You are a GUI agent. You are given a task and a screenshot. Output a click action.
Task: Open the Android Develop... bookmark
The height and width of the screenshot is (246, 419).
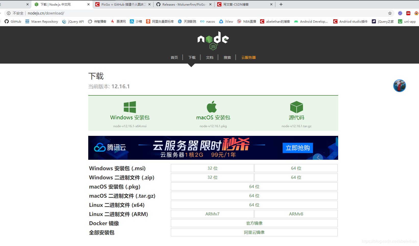(x=311, y=21)
